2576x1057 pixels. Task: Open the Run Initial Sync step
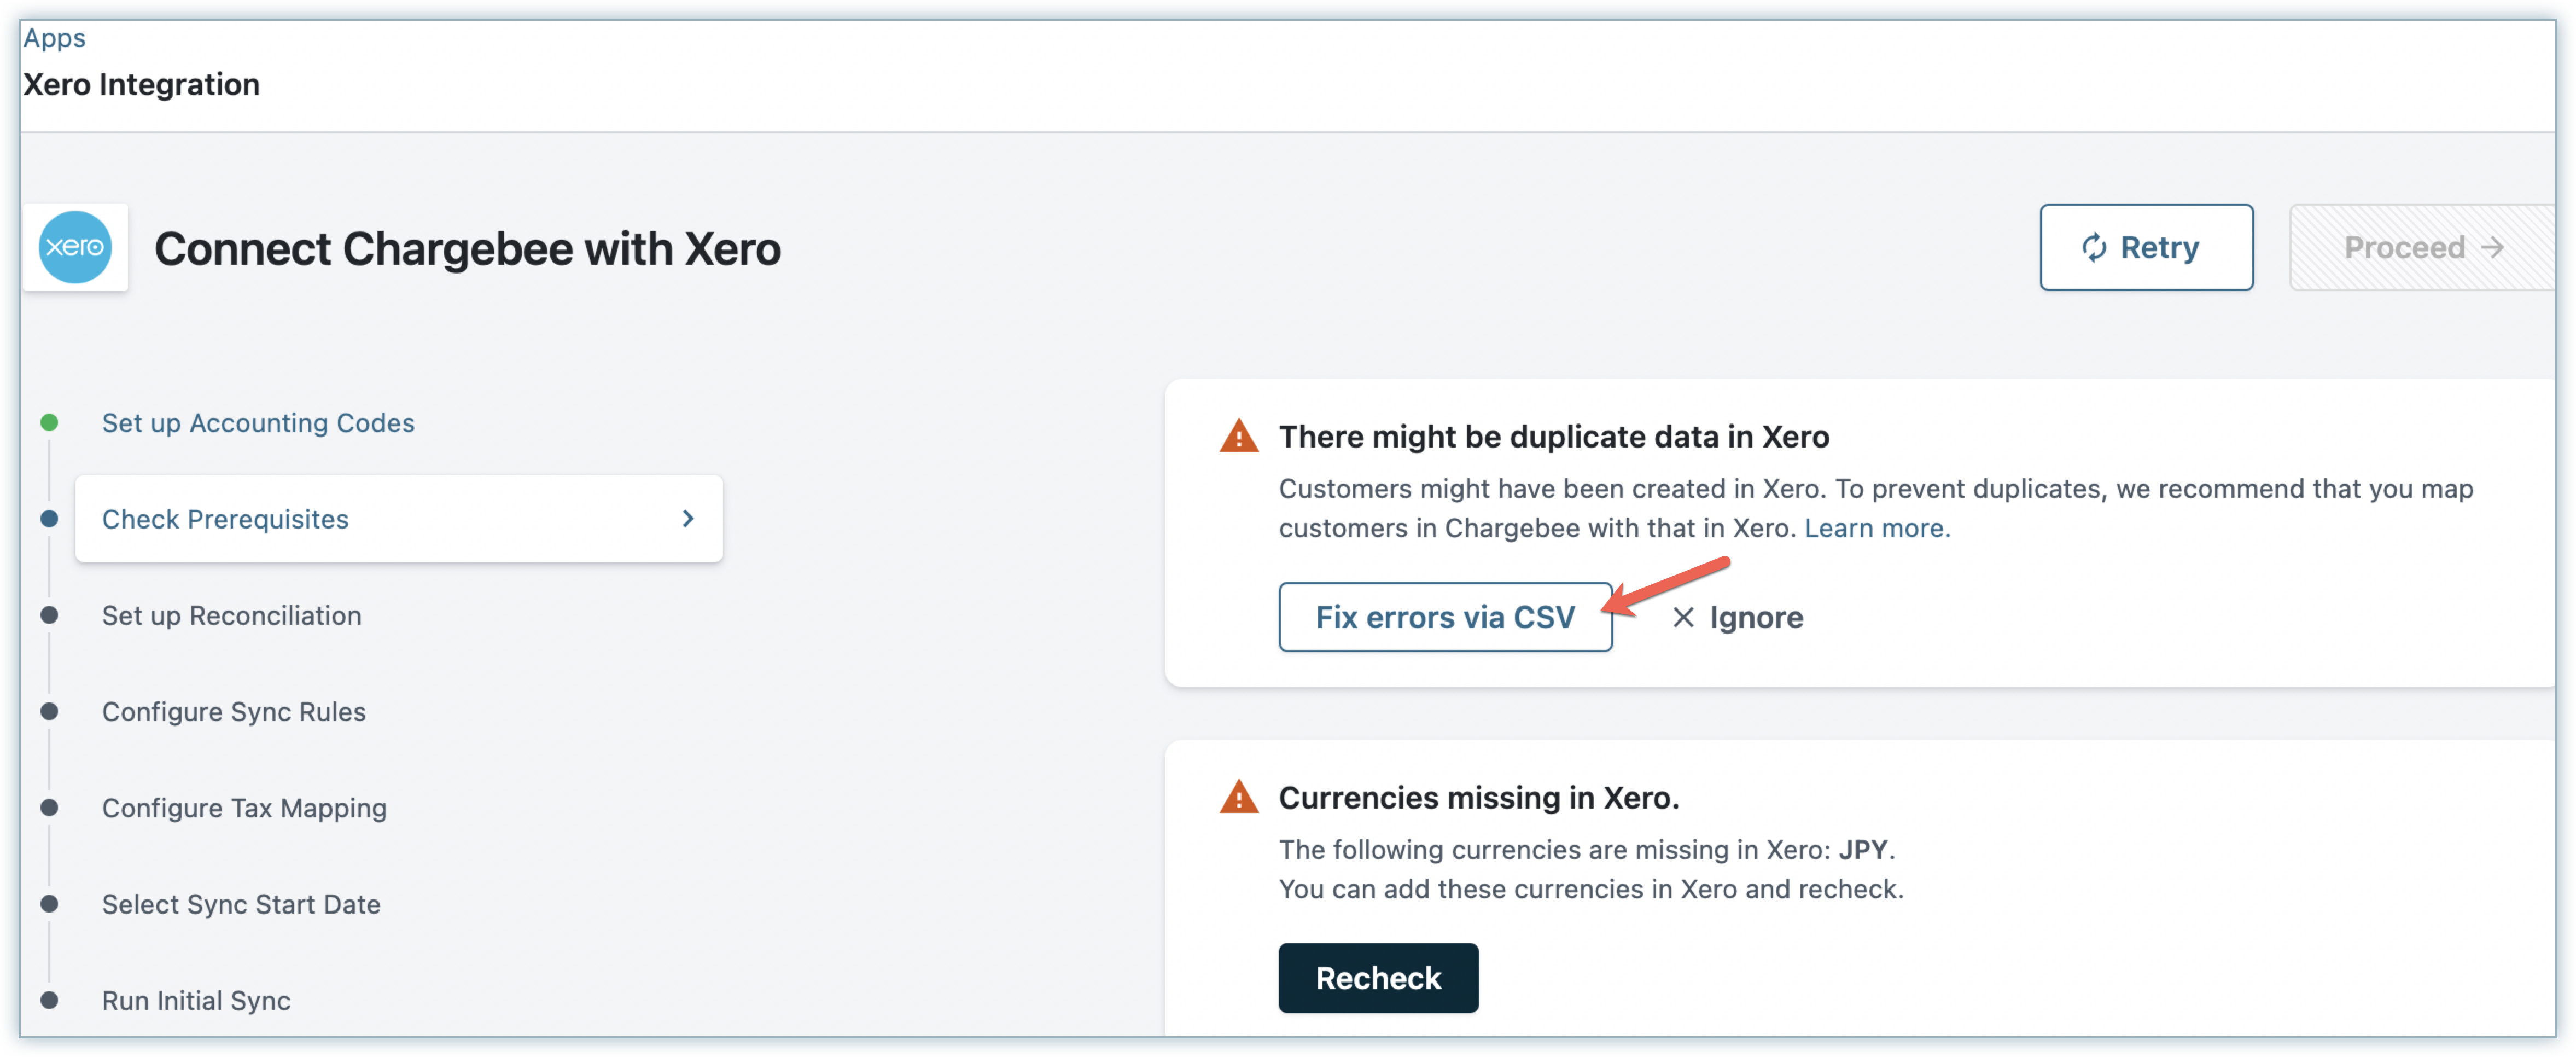point(196,1001)
